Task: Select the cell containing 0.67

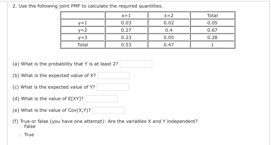Action: 212,30
